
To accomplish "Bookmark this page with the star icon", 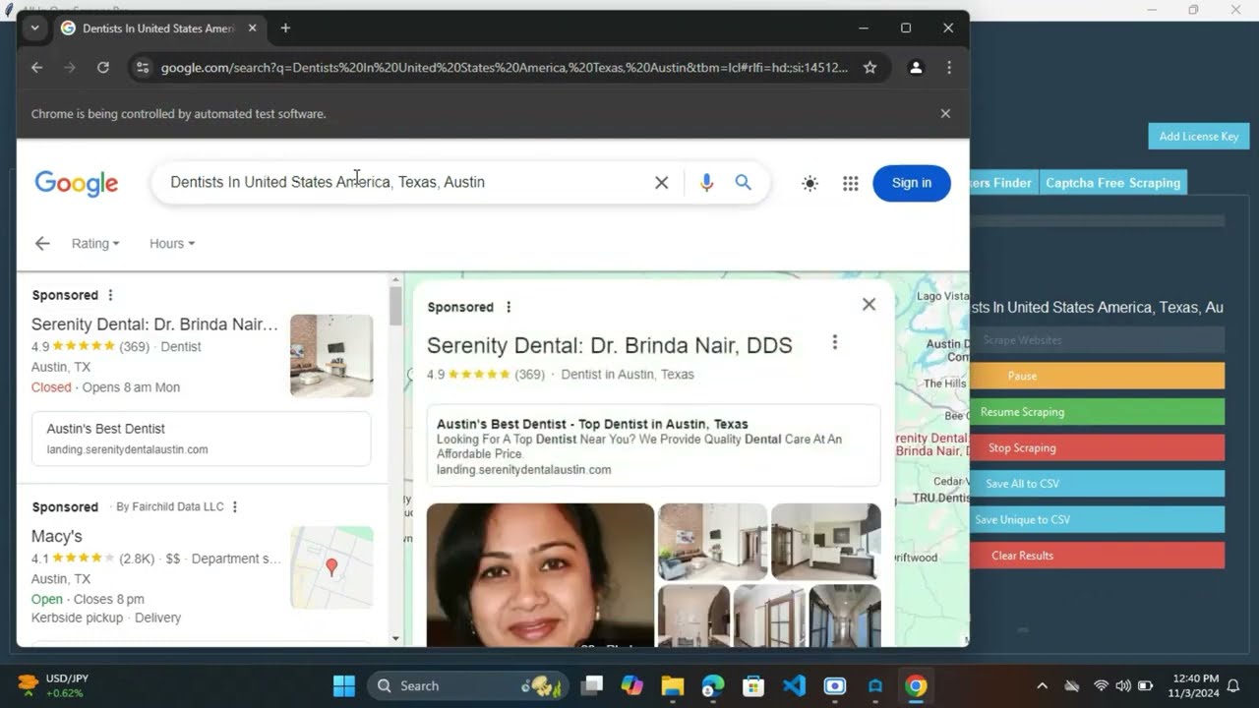I will coord(869,68).
